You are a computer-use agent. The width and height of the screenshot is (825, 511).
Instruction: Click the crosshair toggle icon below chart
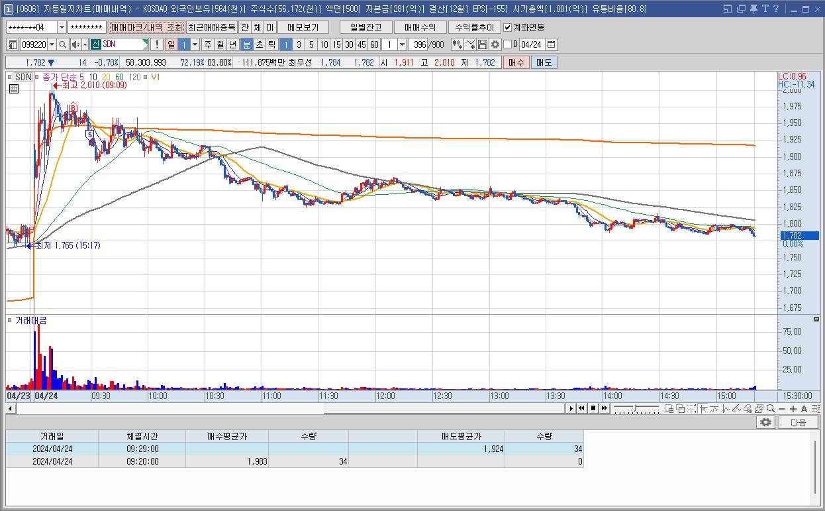coord(703,409)
